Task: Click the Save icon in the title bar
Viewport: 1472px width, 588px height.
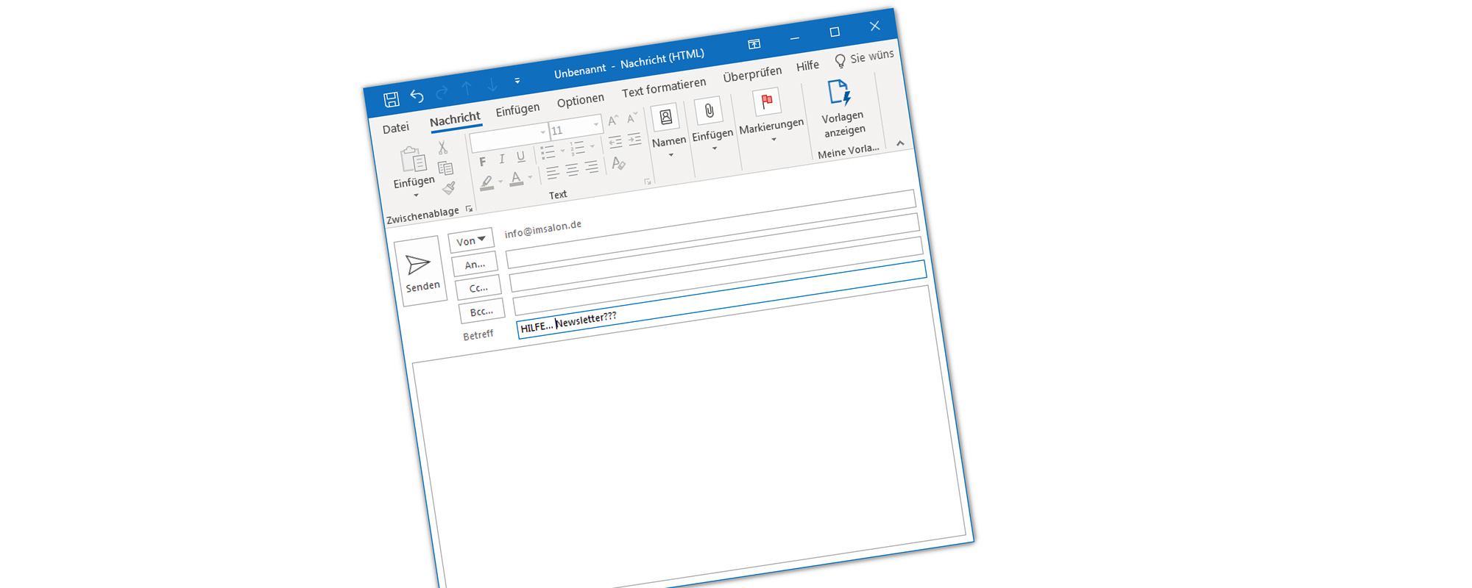Action: point(391,99)
